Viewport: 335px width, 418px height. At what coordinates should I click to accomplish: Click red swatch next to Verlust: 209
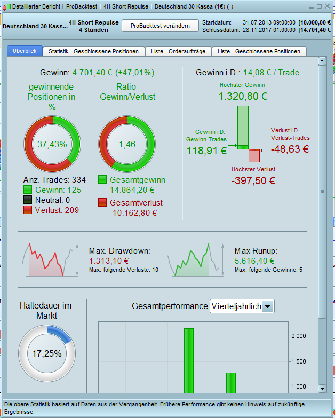(x=28, y=210)
